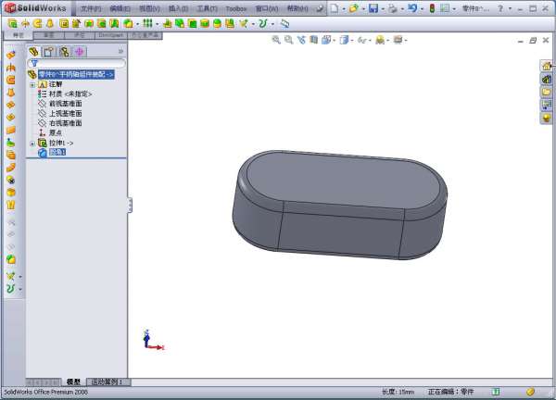The width and height of the screenshot is (556, 400).
Task: Click the Revolved Boss icon in left toolbar
Action: (11, 68)
